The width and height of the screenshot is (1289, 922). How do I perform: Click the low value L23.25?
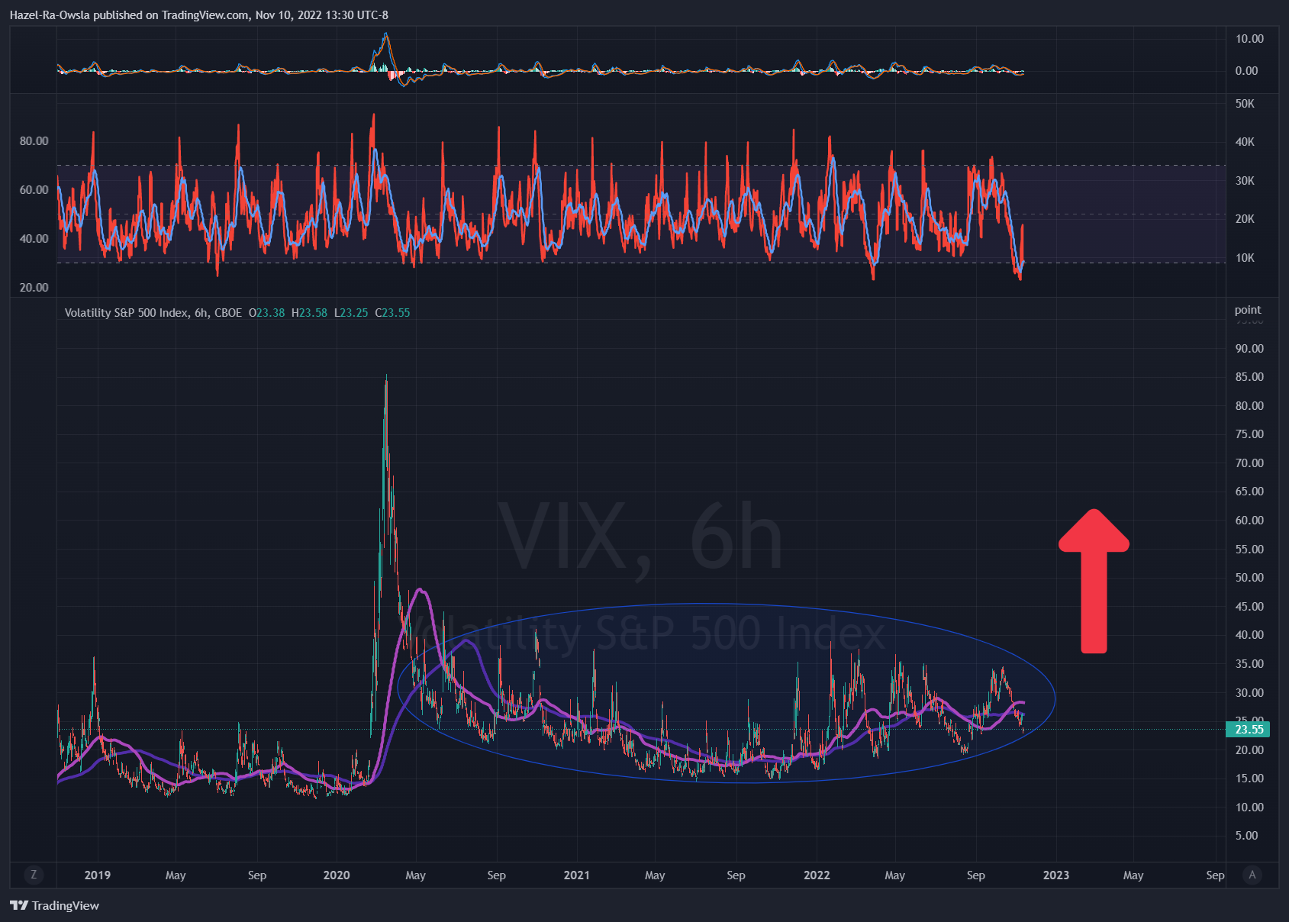[x=351, y=312]
